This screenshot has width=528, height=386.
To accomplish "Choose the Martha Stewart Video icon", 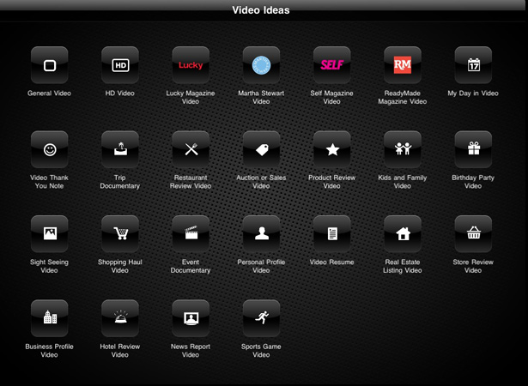I will pos(261,65).
